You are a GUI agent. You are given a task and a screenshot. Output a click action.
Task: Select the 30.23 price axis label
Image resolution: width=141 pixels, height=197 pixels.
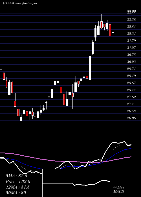(131, 62)
